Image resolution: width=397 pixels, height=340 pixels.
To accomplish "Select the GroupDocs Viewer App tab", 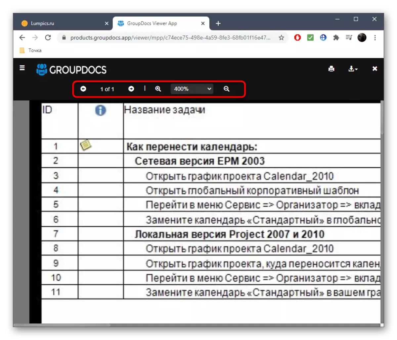I will click(161, 23).
